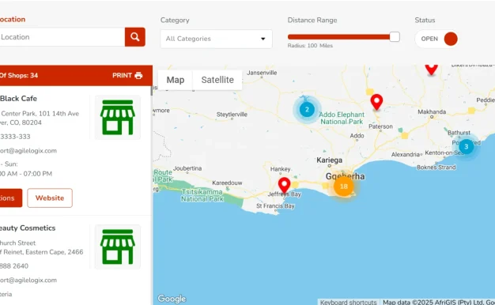This screenshot has height=305, width=495.
Task: Click the St Francis Bay map label
Action: click(x=275, y=206)
